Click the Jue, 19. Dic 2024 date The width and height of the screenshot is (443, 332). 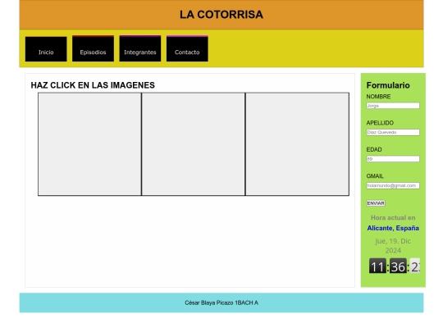click(x=393, y=246)
